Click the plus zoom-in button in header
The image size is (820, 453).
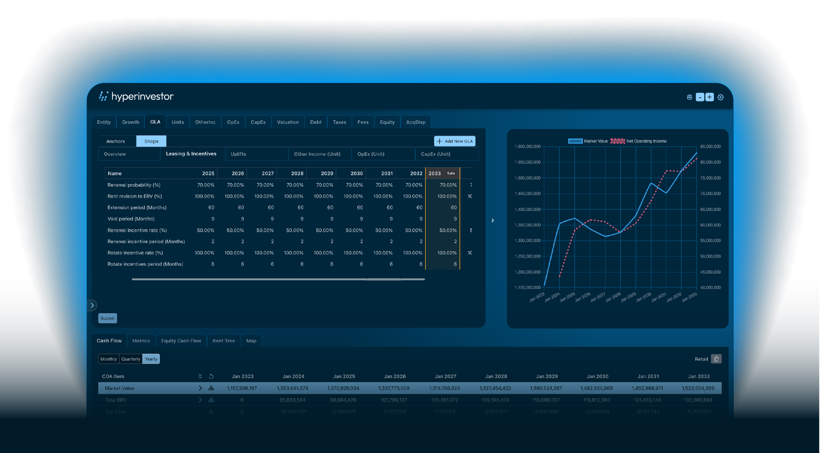click(710, 97)
